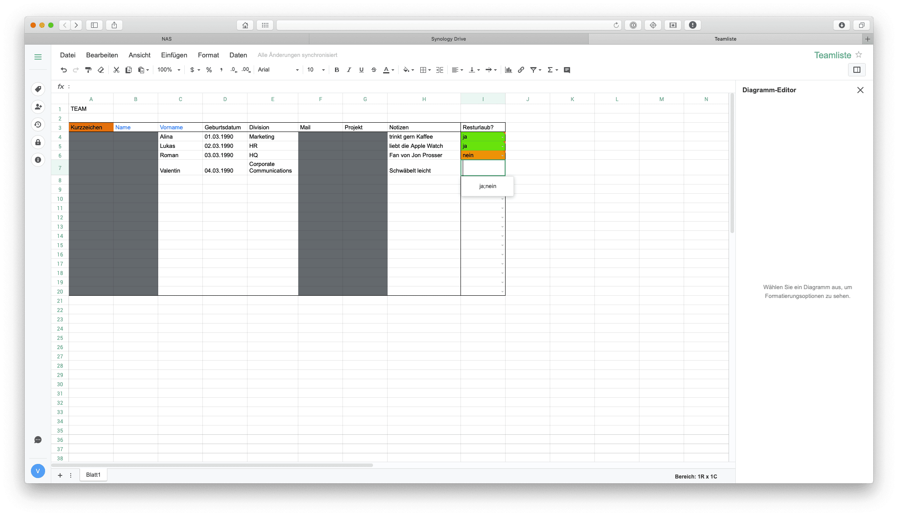Click the share add-person sidebar icon
The height and width of the screenshot is (516, 898).
38,107
